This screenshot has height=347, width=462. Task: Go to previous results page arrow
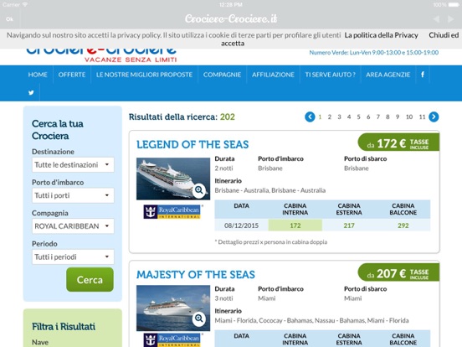pos(310,117)
